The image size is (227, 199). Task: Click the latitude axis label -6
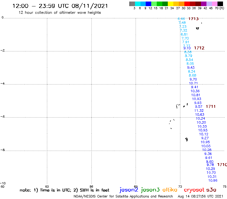[2, 116]
